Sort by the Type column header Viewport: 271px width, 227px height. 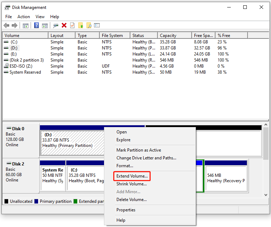tap(88, 35)
